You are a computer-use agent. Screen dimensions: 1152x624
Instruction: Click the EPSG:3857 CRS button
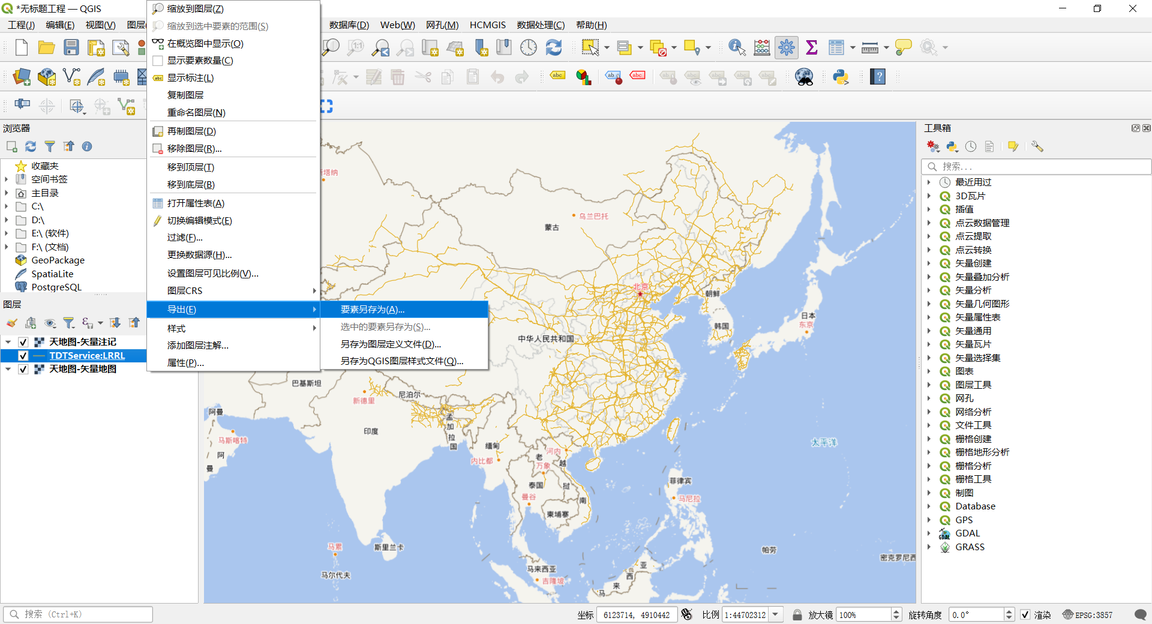(1087, 614)
